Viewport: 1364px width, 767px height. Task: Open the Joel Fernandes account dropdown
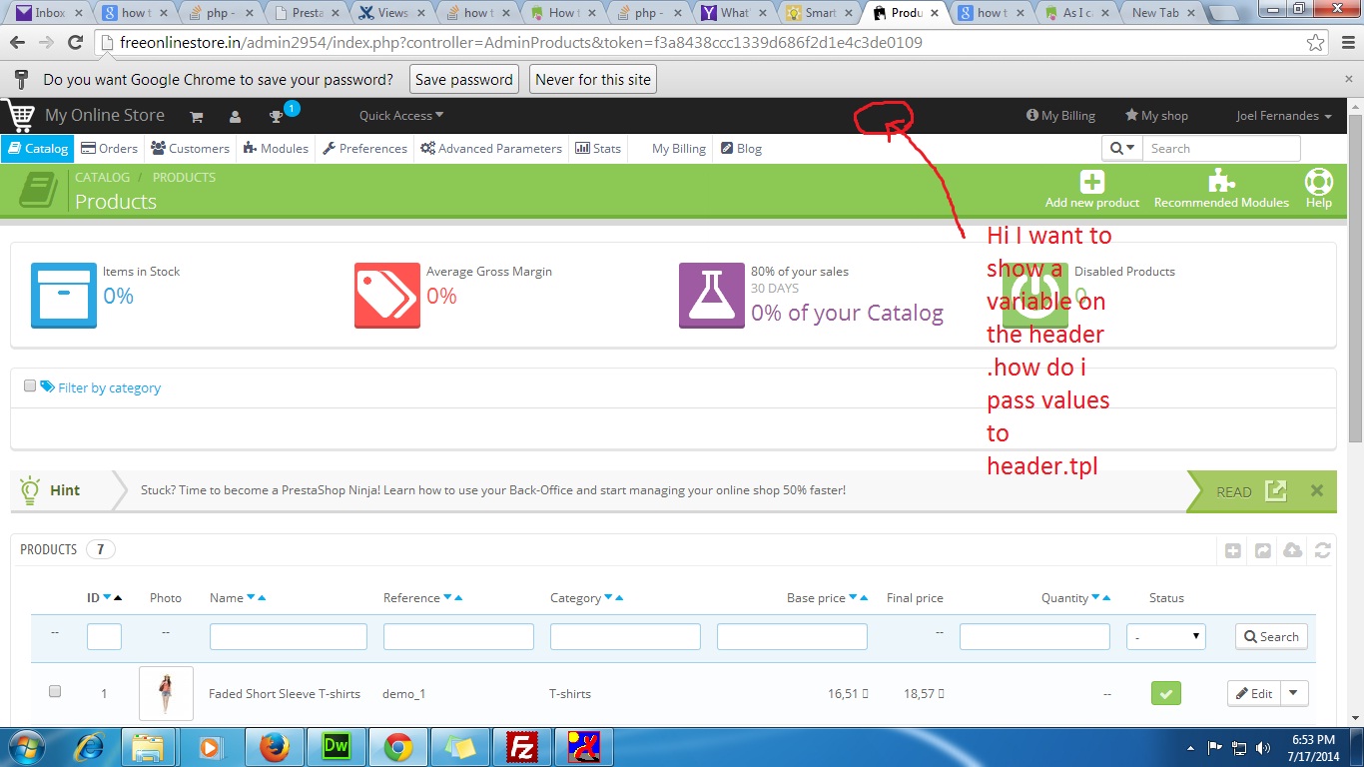click(1284, 116)
